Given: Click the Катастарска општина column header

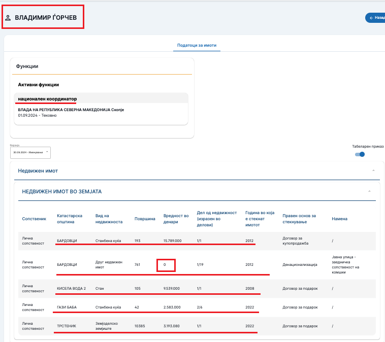Looking at the screenshot, I should click(70, 219).
